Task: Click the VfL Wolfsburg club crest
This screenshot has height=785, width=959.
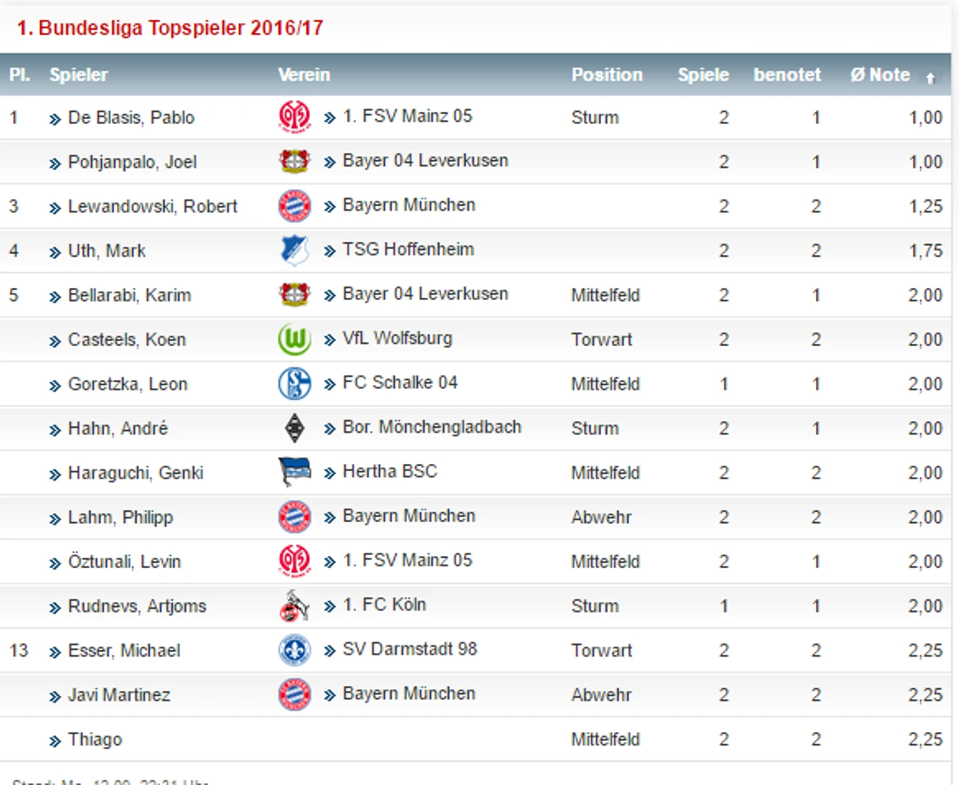Action: click(294, 340)
